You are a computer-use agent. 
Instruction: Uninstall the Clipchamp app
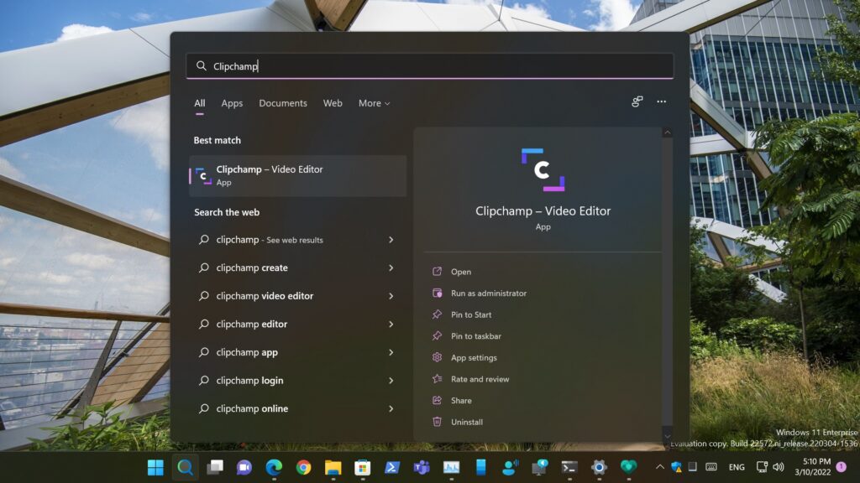click(466, 423)
